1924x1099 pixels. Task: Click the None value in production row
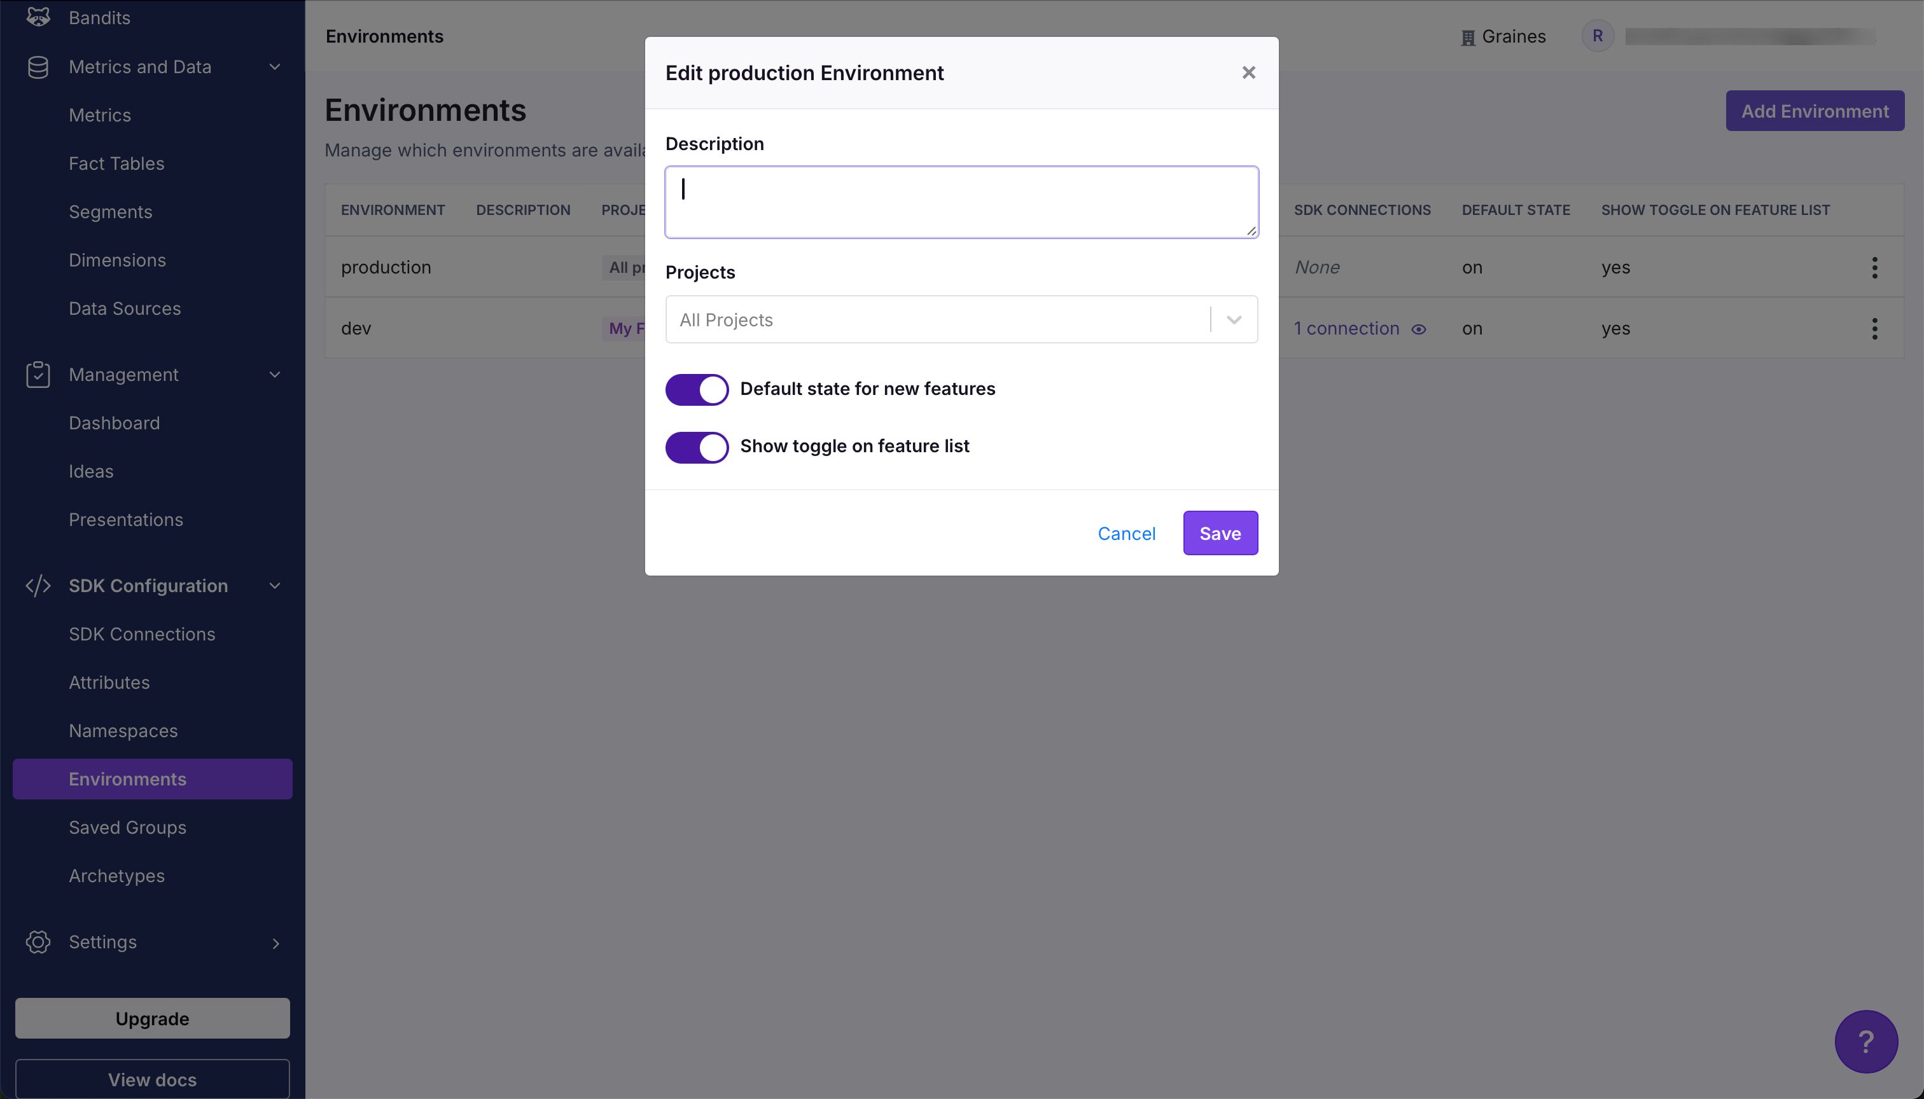[x=1316, y=267]
